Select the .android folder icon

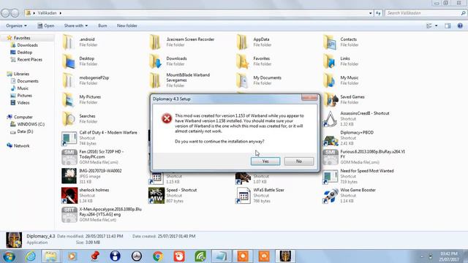68,42
